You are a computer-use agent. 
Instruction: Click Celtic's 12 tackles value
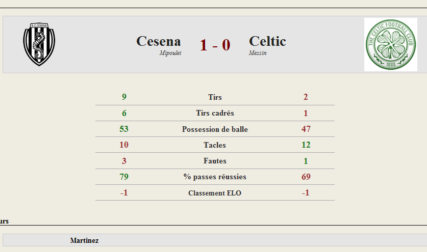[x=306, y=145]
